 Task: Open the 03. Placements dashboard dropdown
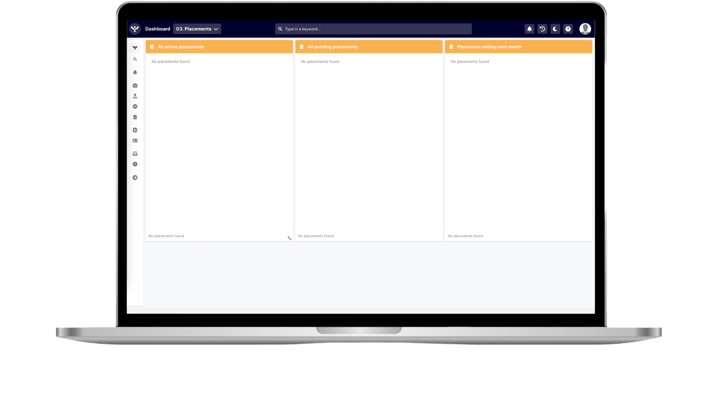197,29
